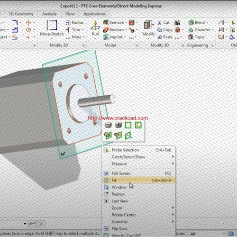The width and height of the screenshot is (237, 237).
Task: Select the Chamfer tool
Action: 199,30
